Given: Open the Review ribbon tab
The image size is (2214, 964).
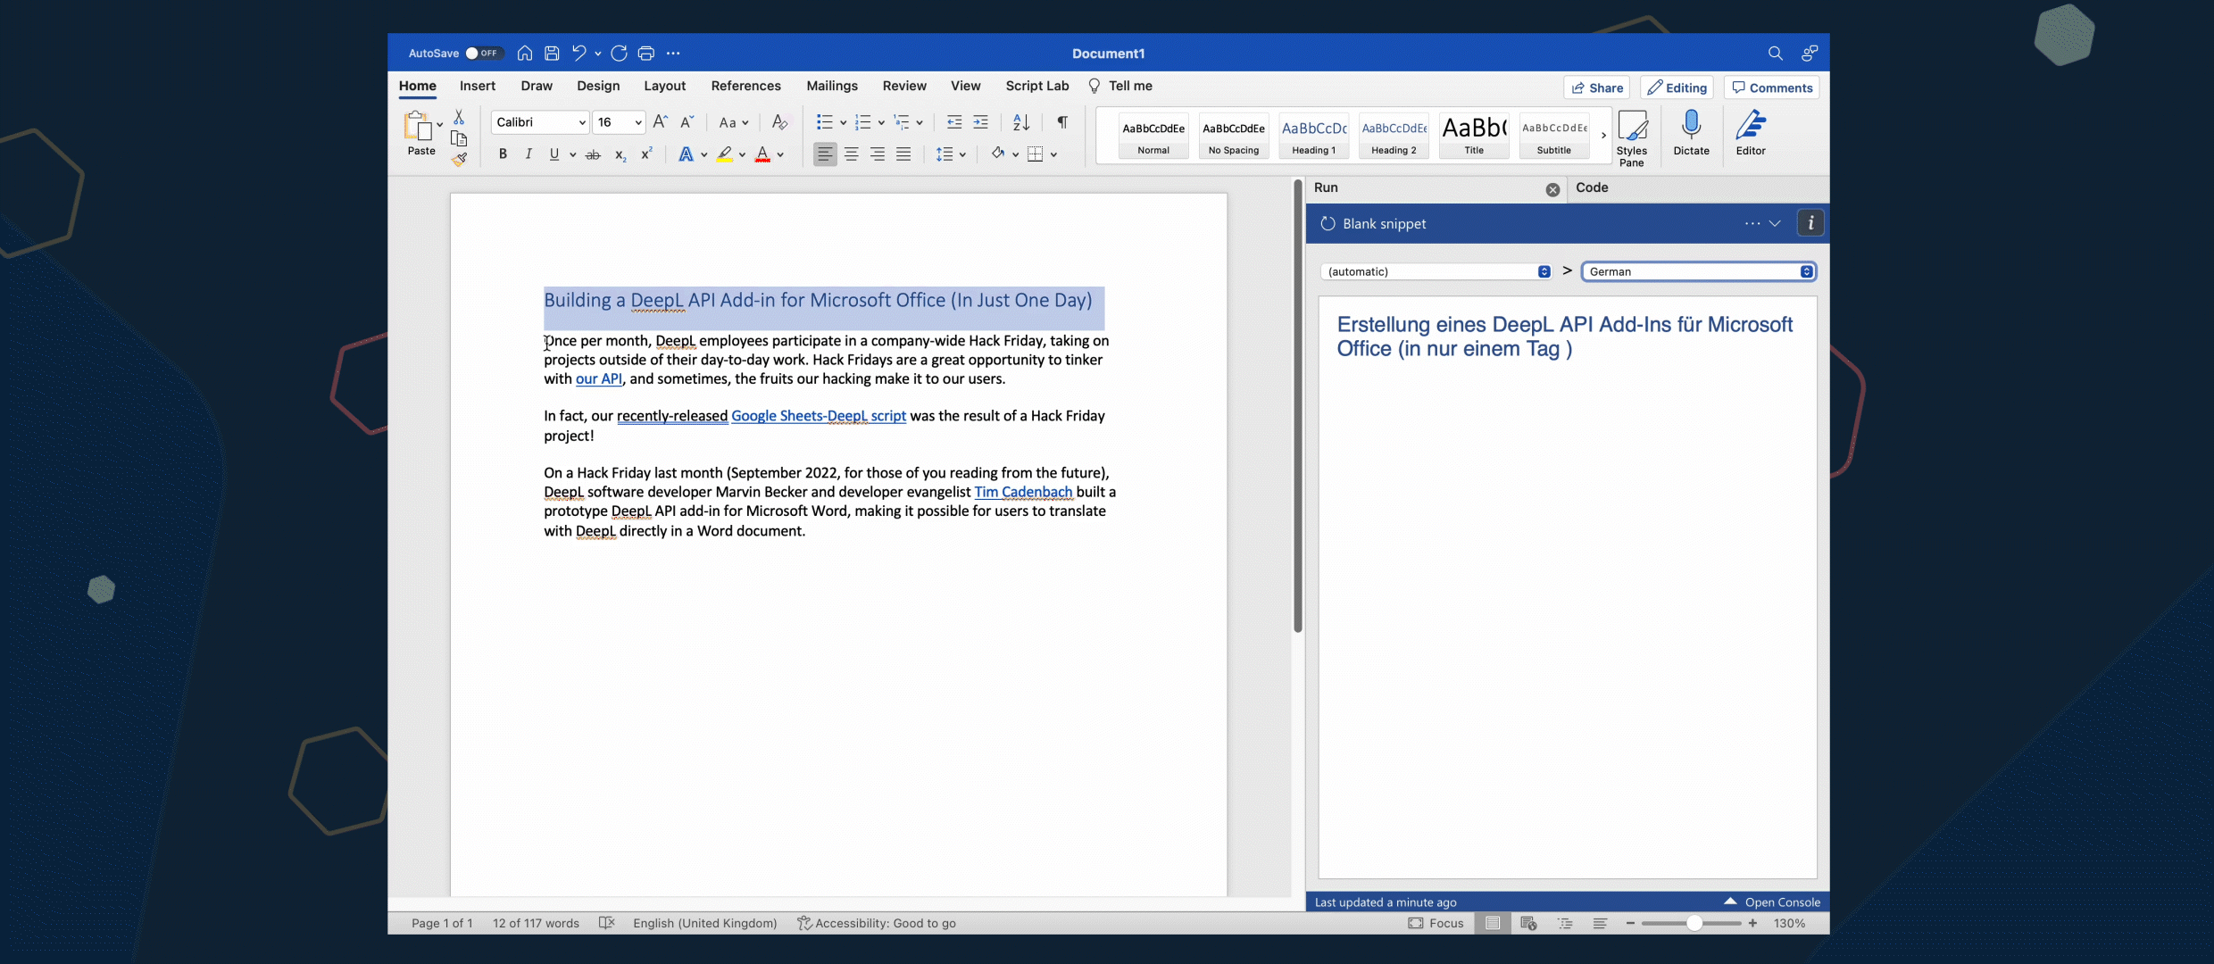Looking at the screenshot, I should click(904, 86).
